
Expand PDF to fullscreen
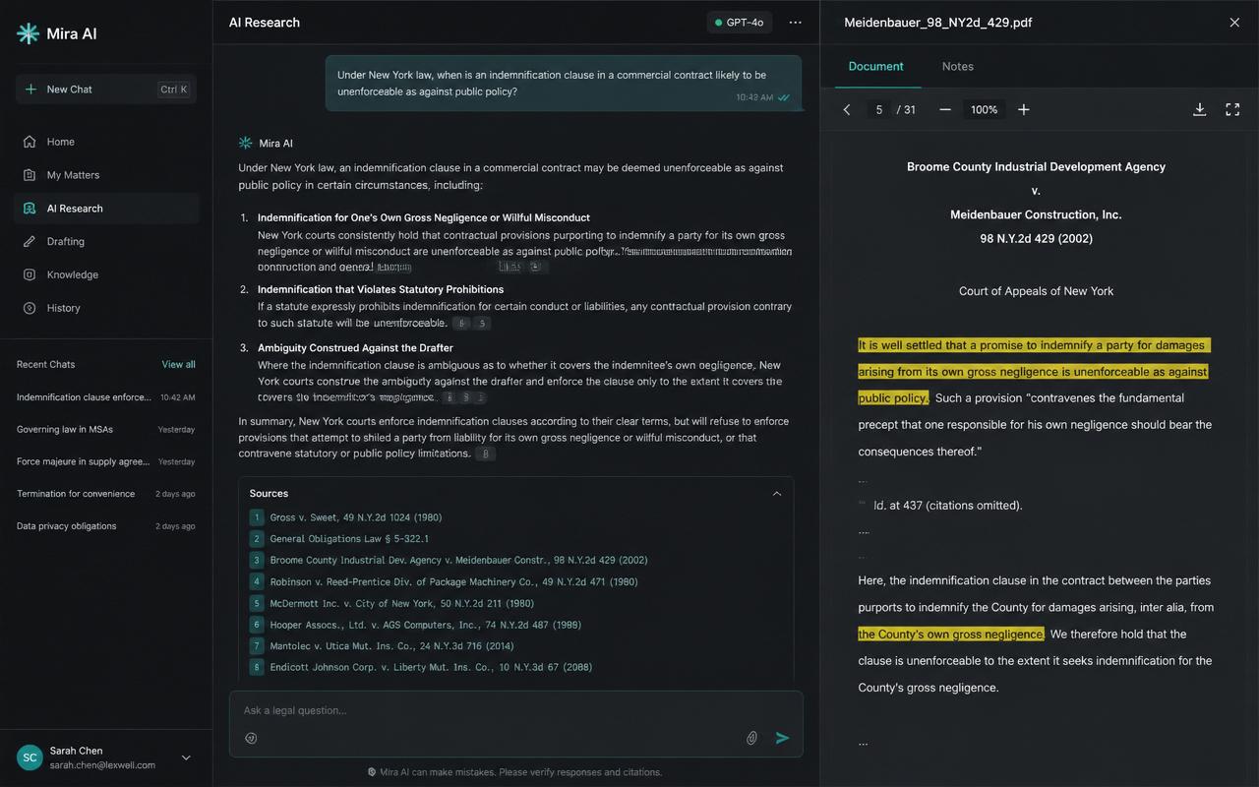point(1232,110)
